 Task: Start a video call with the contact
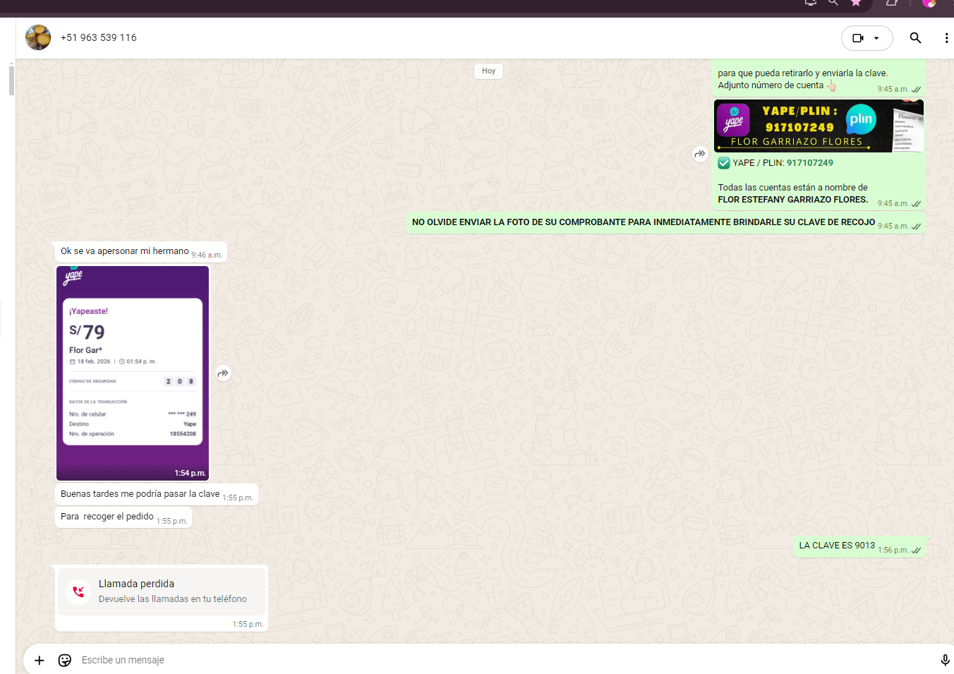pyautogui.click(x=857, y=38)
